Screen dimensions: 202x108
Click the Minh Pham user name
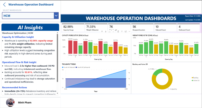click(x=25, y=102)
